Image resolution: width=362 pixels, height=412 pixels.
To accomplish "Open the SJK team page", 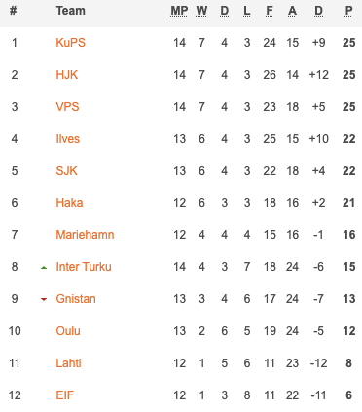I will (66, 171).
